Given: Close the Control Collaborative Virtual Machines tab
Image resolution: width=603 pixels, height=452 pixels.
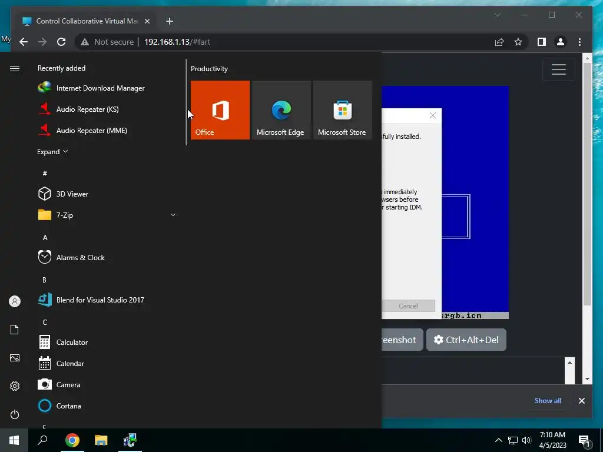Looking at the screenshot, I should click(x=147, y=21).
